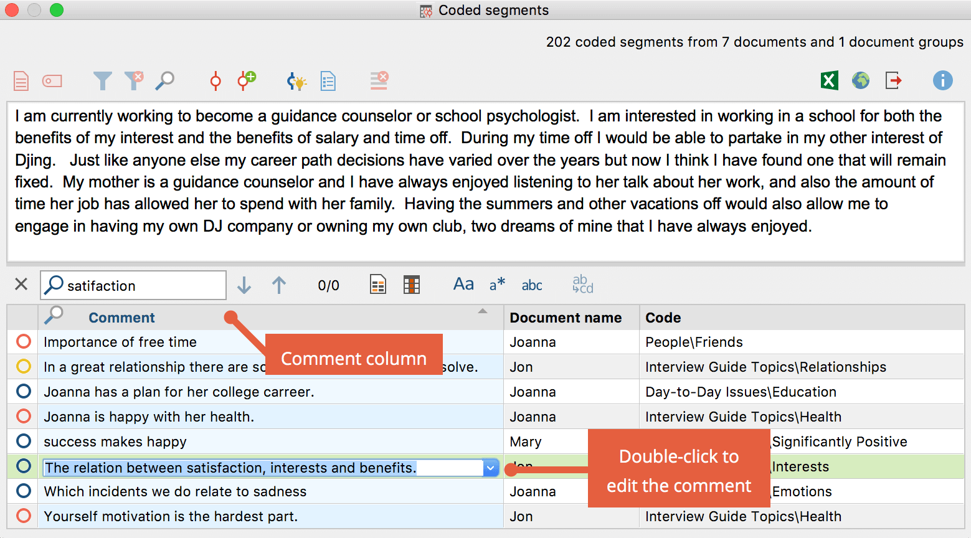Open search with the toolbar magnifier icon
The image size is (971, 538).
[x=164, y=80]
